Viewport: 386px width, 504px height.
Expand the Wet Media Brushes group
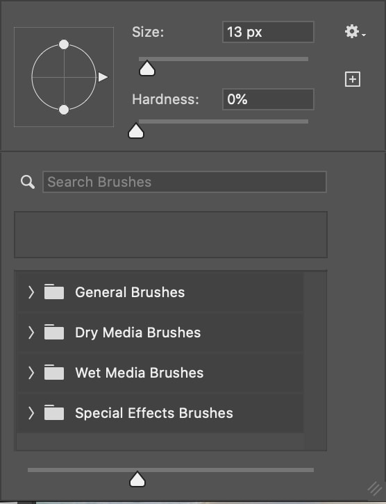[31, 373]
